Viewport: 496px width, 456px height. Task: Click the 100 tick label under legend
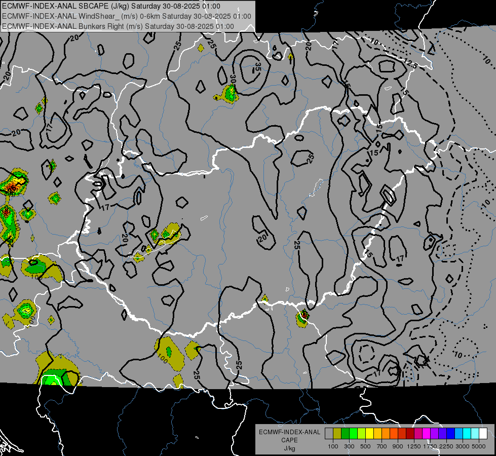(333, 446)
